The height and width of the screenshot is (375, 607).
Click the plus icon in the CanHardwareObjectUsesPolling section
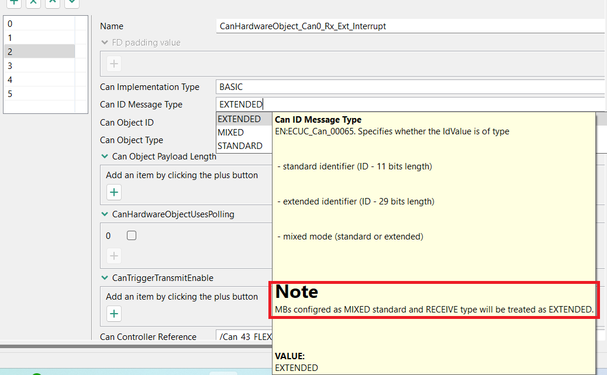tap(113, 256)
